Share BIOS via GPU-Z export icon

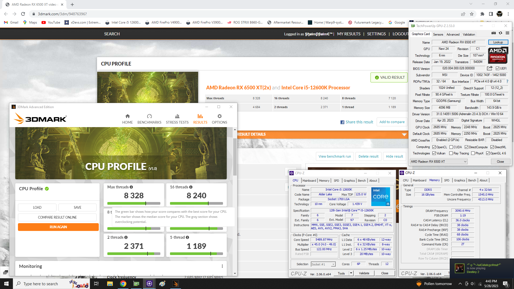(x=490, y=68)
